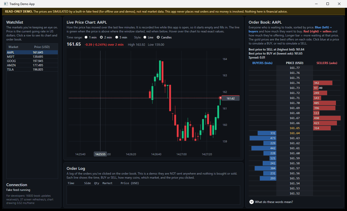347x211 pixels.
Task: Click the gold best bid price 161.64
Action: [x=295, y=133]
